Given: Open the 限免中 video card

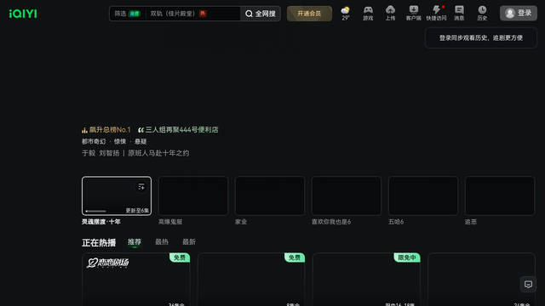Looking at the screenshot, I should pyautogui.click(x=366, y=280).
